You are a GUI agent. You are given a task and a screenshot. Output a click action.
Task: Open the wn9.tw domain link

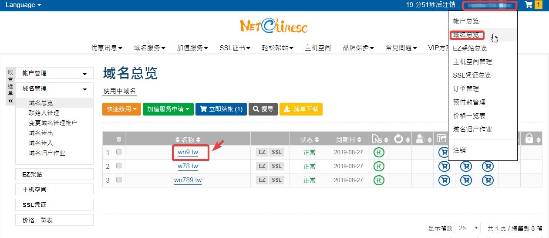point(188,152)
